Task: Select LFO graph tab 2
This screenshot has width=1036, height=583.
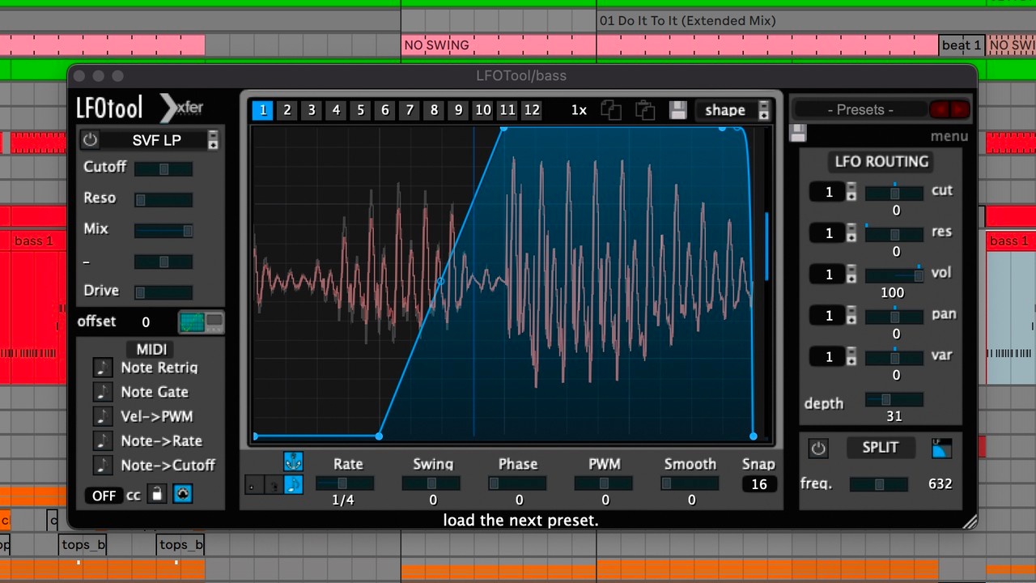Action: [x=287, y=110]
